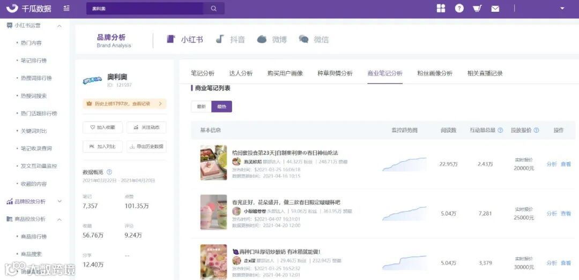The height and width of the screenshot is (280, 579).
Task: Click 查看 for the 30000元 note
Action: [x=566, y=263]
